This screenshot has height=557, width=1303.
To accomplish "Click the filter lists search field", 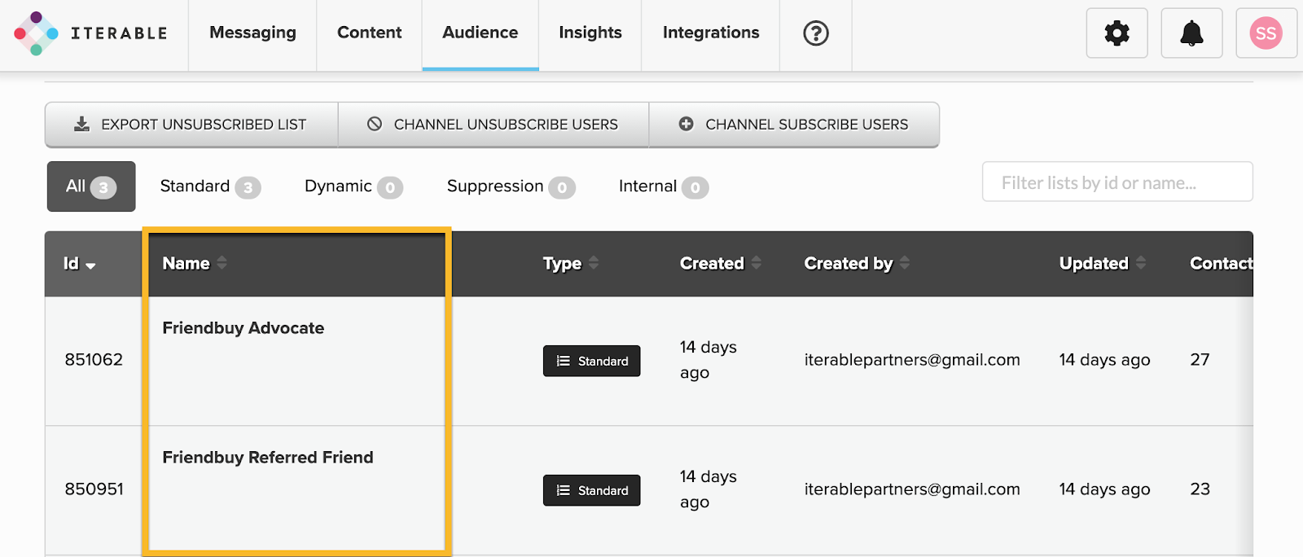I will click(1117, 182).
